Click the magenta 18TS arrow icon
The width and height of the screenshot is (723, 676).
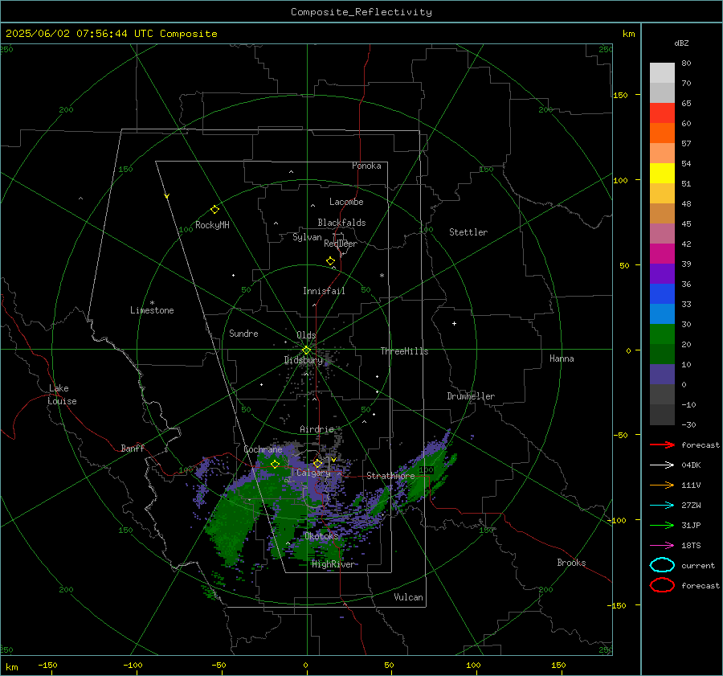coord(662,546)
